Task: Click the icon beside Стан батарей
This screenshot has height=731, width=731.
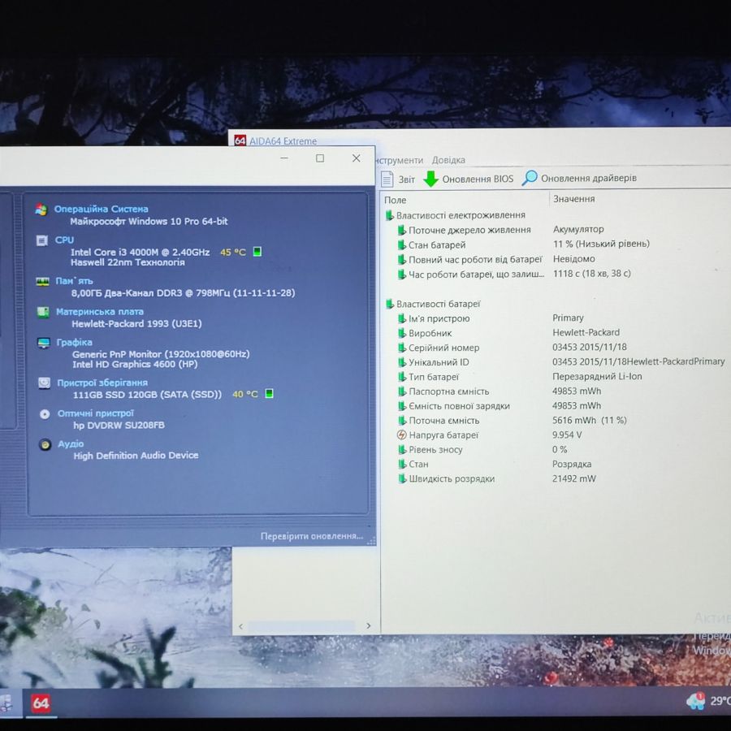Action: [x=401, y=244]
